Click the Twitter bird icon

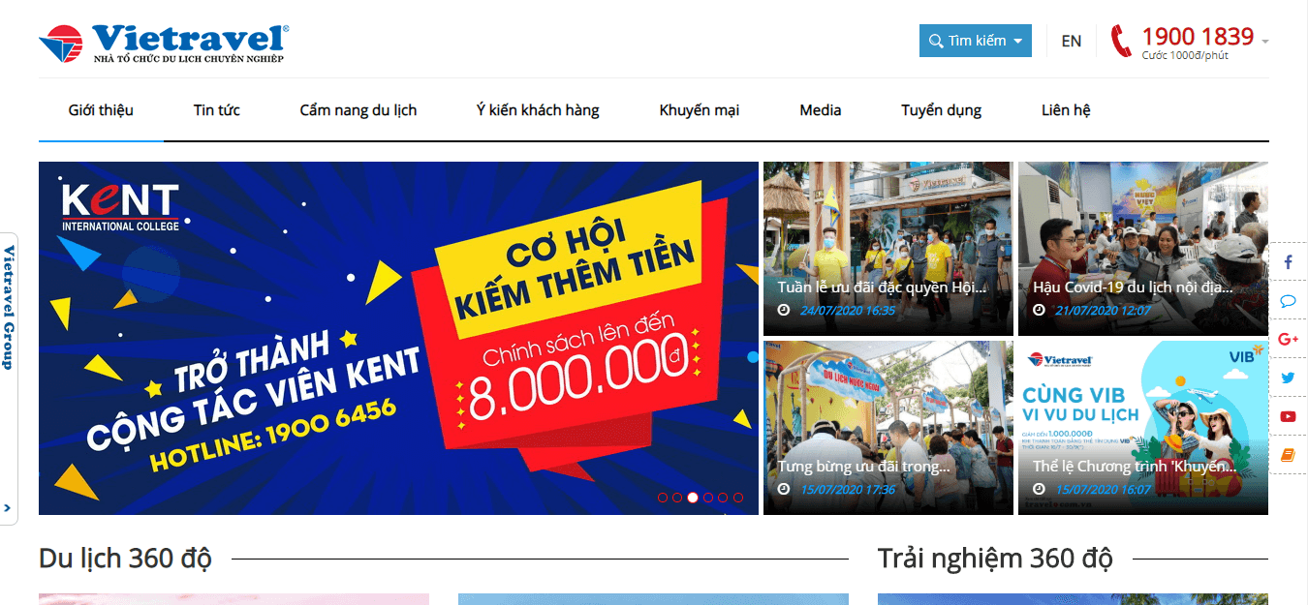point(1288,378)
